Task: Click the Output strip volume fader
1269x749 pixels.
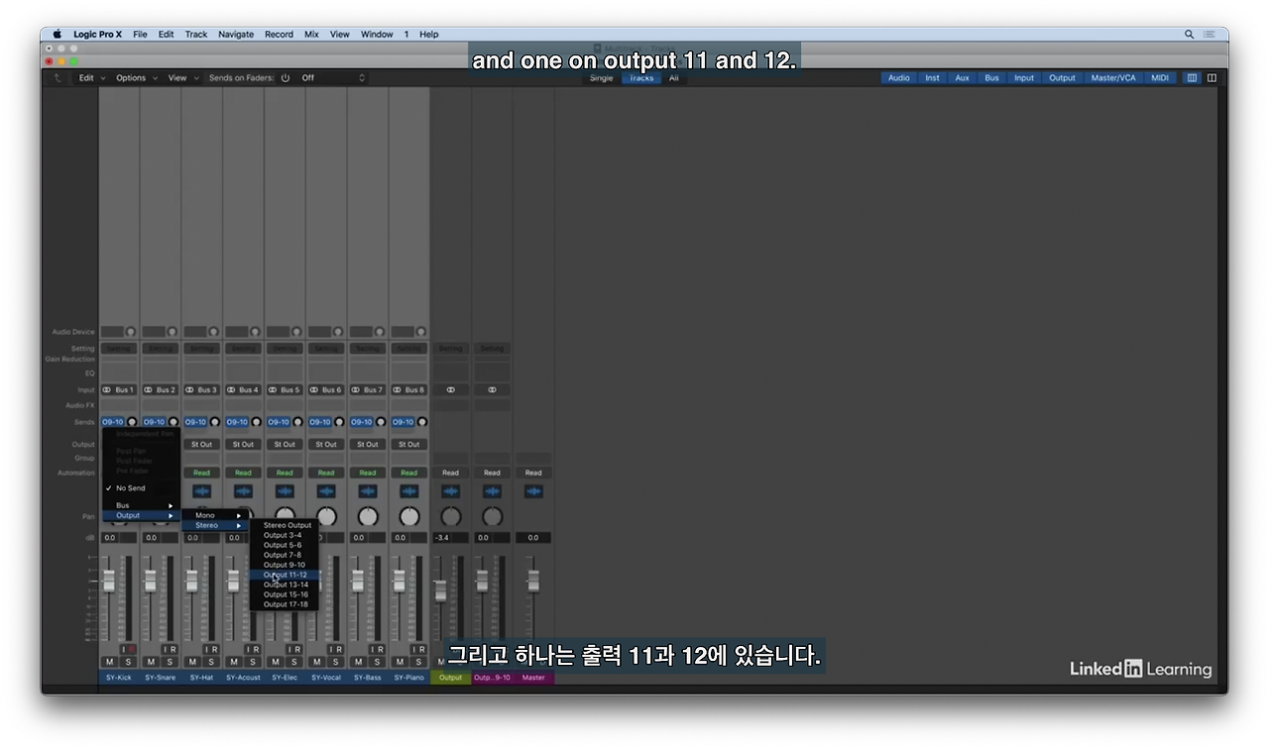Action: click(440, 589)
